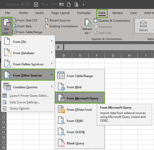Screen dimensions: 154x150
Task: Click the Print preview icon in quick access toolbar
Action: pyautogui.click(x=76, y=5)
